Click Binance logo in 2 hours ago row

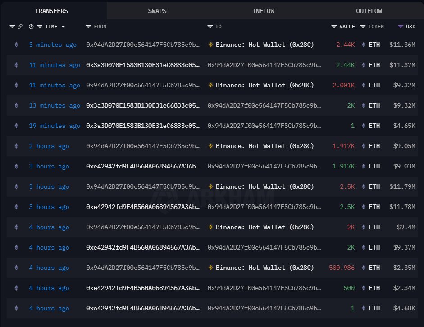[x=210, y=146]
